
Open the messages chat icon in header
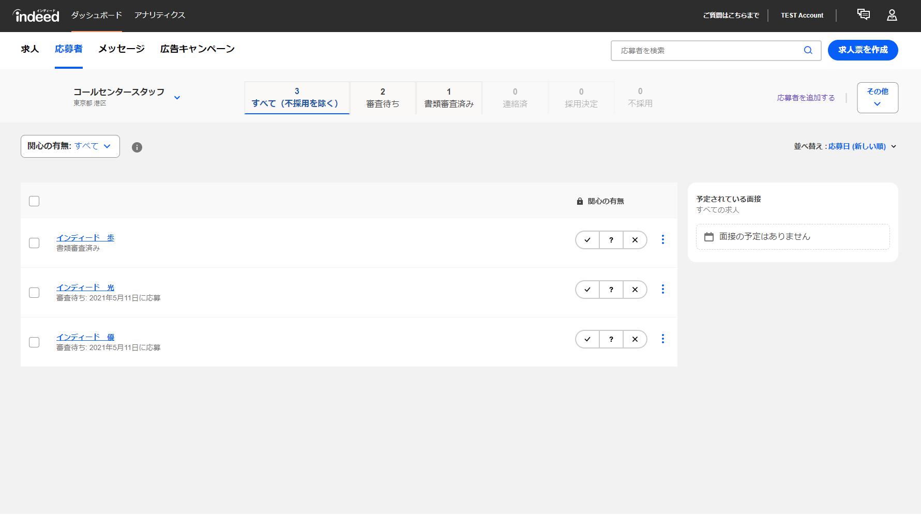[863, 14]
